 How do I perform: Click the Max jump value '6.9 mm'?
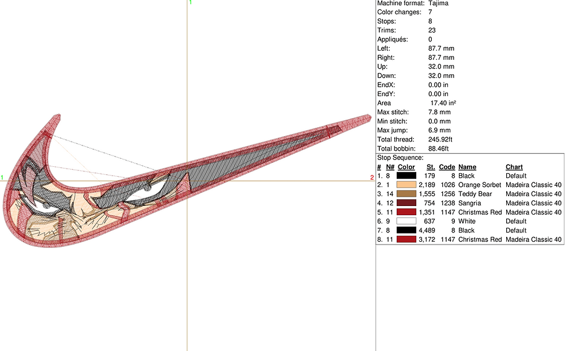tap(439, 131)
